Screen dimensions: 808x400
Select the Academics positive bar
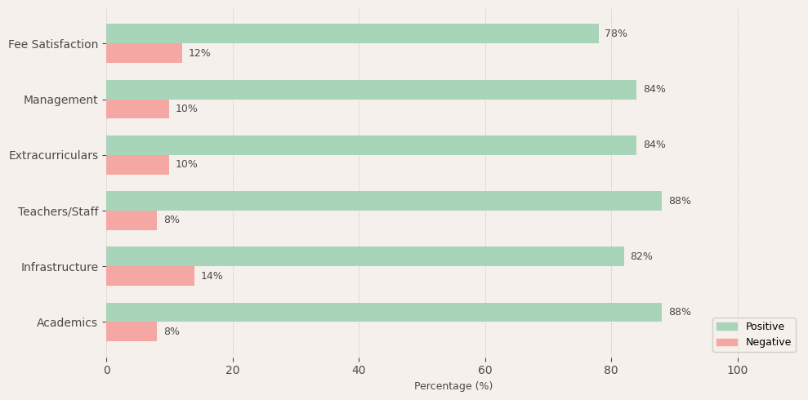point(384,312)
